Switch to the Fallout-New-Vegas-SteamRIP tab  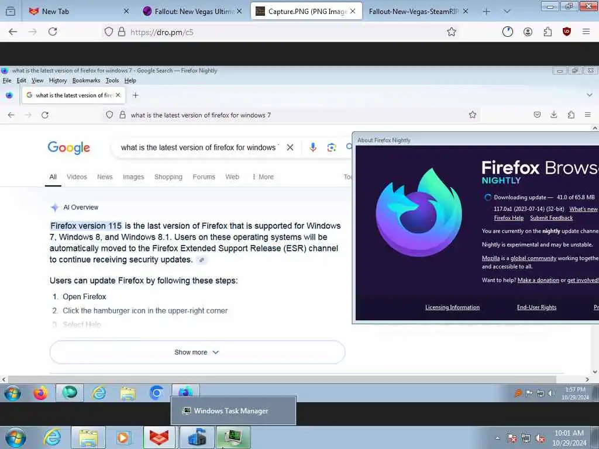point(418,12)
